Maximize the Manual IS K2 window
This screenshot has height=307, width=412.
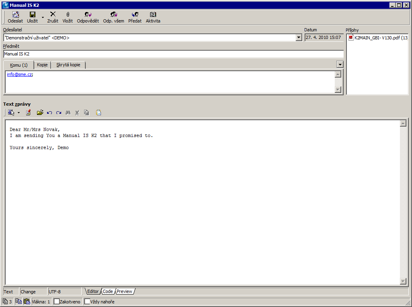click(399, 5)
